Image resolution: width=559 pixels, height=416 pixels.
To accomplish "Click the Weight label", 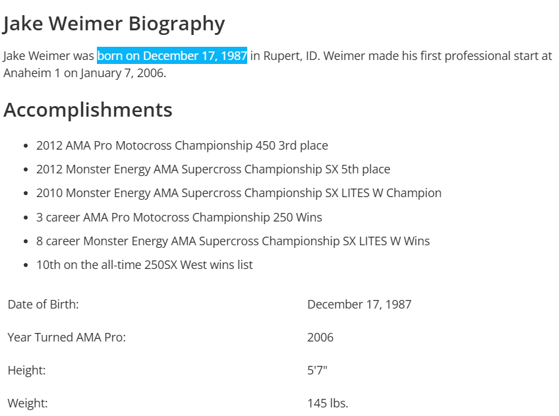I will point(28,403).
